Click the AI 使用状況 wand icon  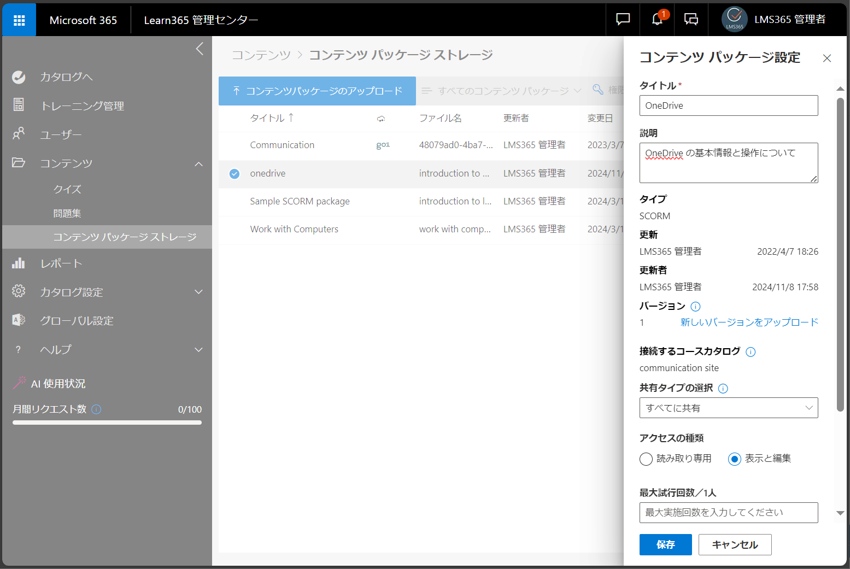(x=19, y=383)
